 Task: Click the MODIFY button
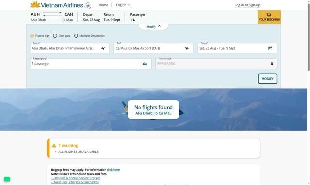(267, 79)
